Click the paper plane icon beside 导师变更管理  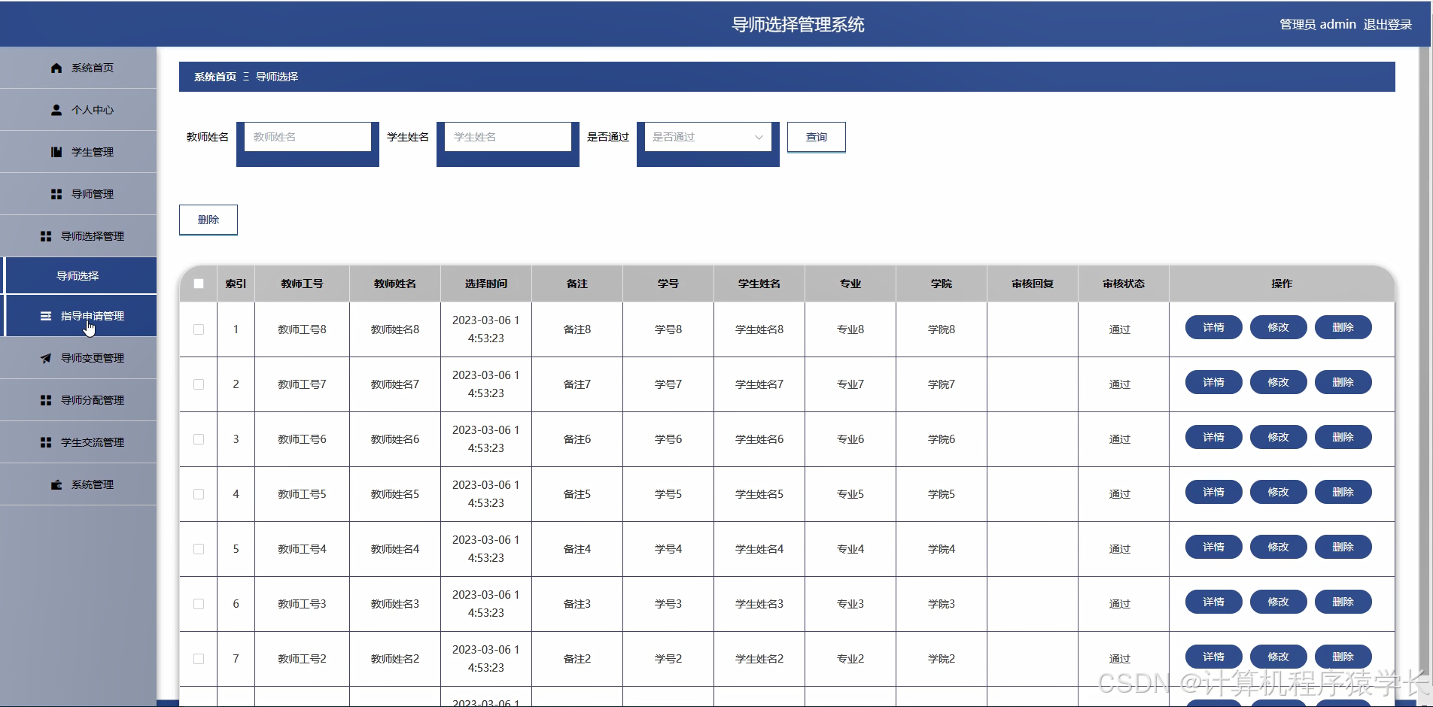click(46, 358)
